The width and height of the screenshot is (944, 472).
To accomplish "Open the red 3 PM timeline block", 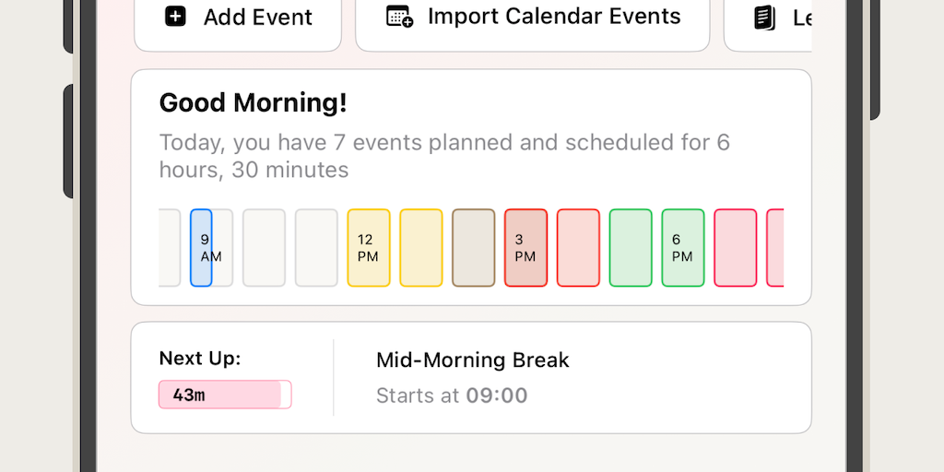I will click(x=525, y=247).
